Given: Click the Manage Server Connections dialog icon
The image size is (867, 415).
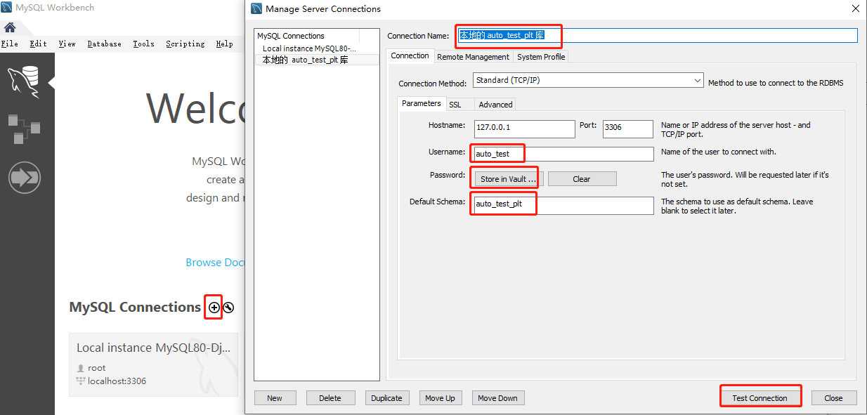Looking at the screenshot, I should click(256, 9).
